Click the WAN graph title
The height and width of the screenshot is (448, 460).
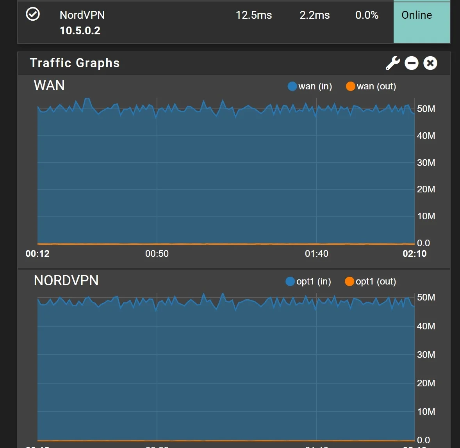click(49, 85)
